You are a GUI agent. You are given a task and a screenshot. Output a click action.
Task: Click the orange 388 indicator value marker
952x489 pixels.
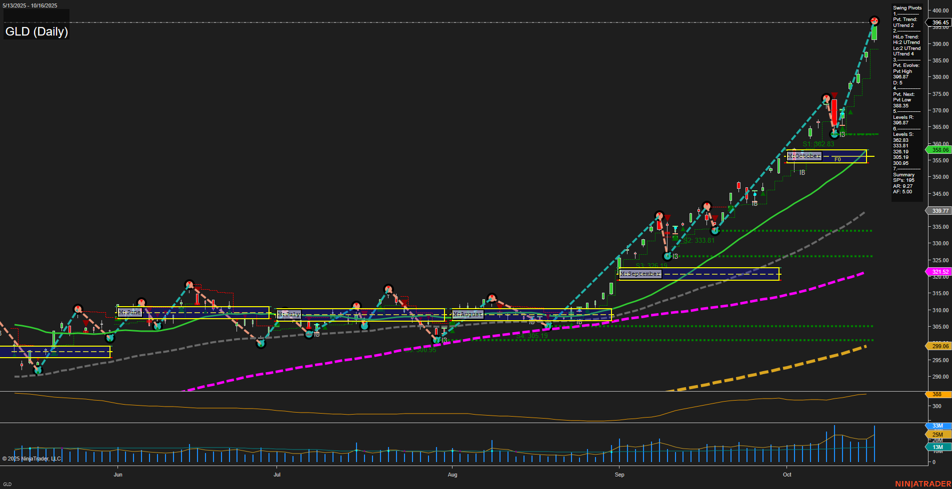(x=936, y=395)
